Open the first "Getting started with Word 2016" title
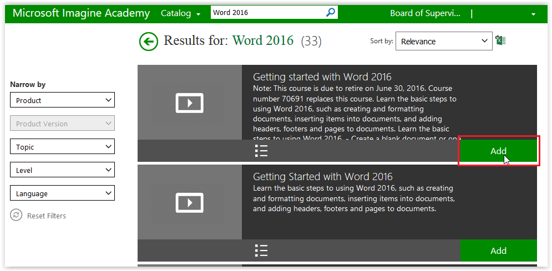 point(322,76)
